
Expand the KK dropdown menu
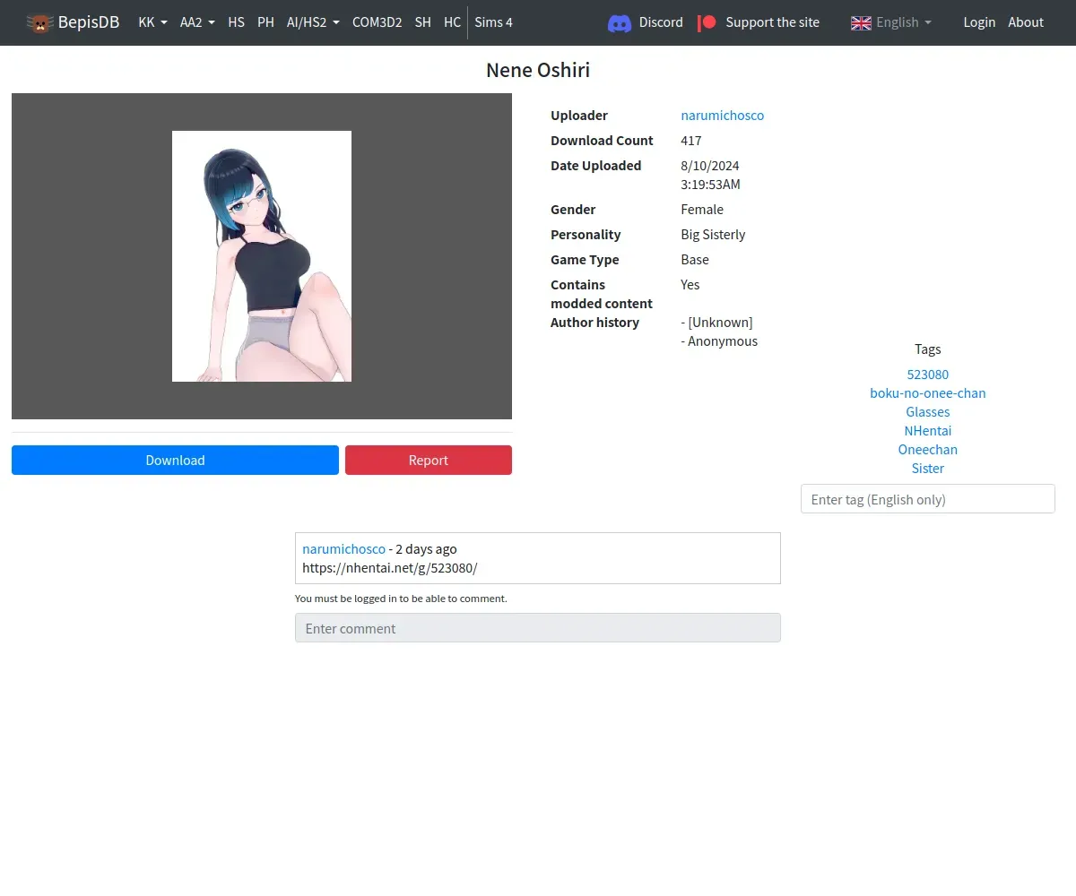152,22
